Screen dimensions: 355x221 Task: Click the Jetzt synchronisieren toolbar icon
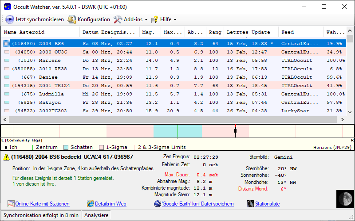pyautogui.click(x=9, y=19)
